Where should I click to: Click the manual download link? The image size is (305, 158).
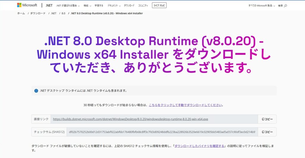click(x=186, y=105)
